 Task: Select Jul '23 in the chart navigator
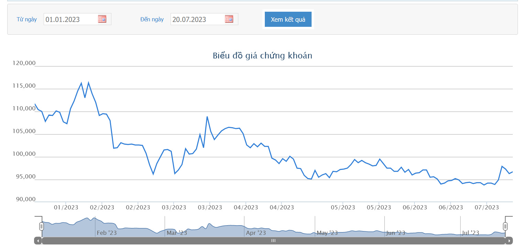click(470, 233)
